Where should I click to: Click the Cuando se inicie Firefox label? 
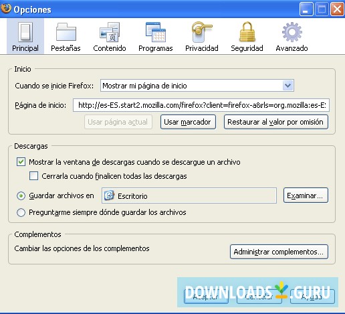click(54, 86)
